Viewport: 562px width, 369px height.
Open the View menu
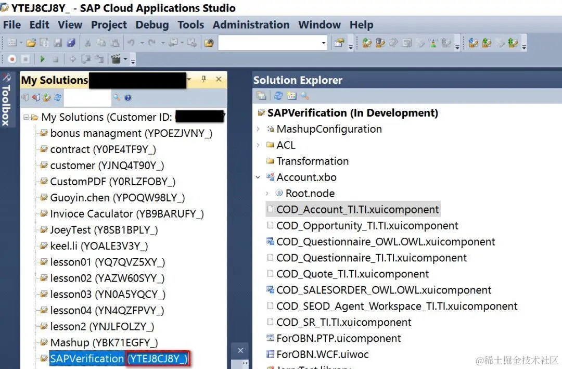pos(70,25)
